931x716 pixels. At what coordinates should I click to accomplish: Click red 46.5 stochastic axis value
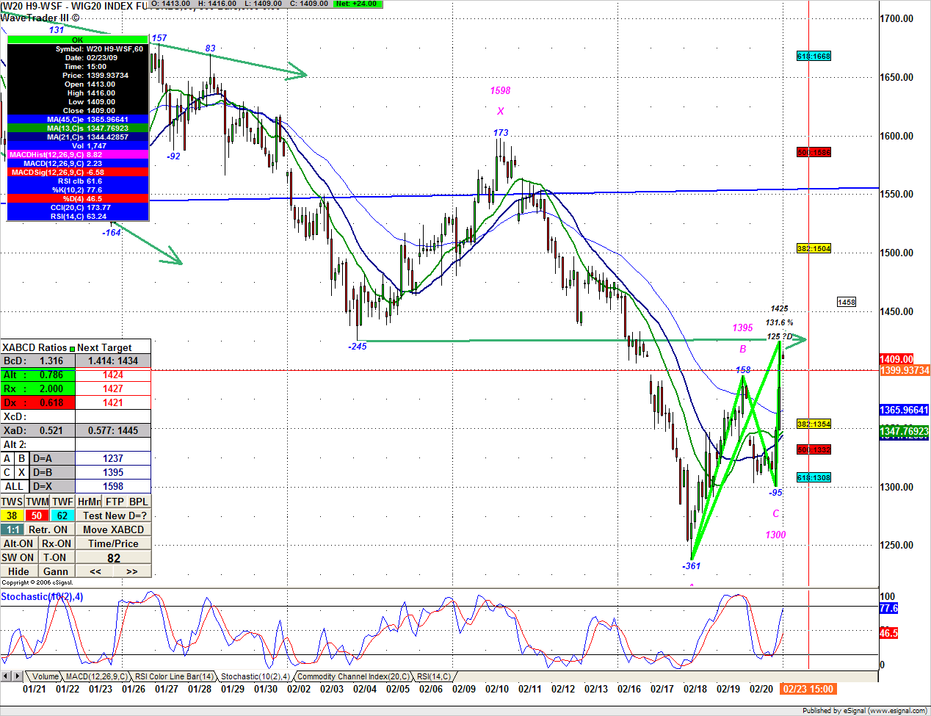(888, 632)
